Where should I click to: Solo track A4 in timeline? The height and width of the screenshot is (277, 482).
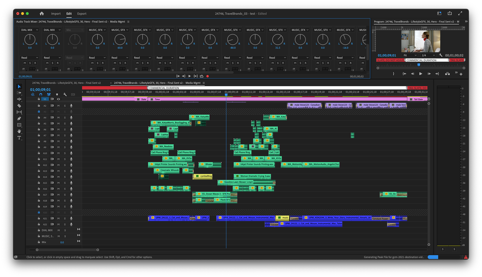pyautogui.click(x=65, y=118)
